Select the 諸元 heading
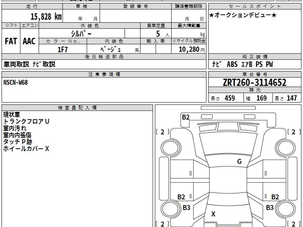Screen dimensions: 303x227 [x=255, y=90]
